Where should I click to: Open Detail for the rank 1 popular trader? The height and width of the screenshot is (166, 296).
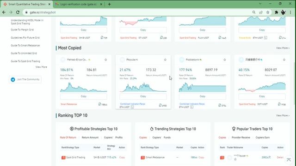[280, 157]
